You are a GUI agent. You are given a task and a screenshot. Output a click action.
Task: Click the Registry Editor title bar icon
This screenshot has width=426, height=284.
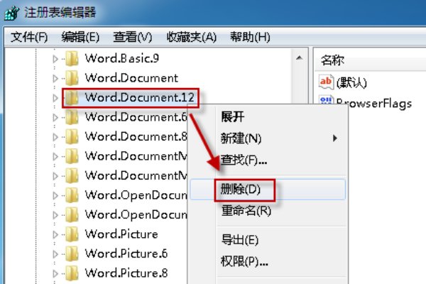pyautogui.click(x=12, y=13)
